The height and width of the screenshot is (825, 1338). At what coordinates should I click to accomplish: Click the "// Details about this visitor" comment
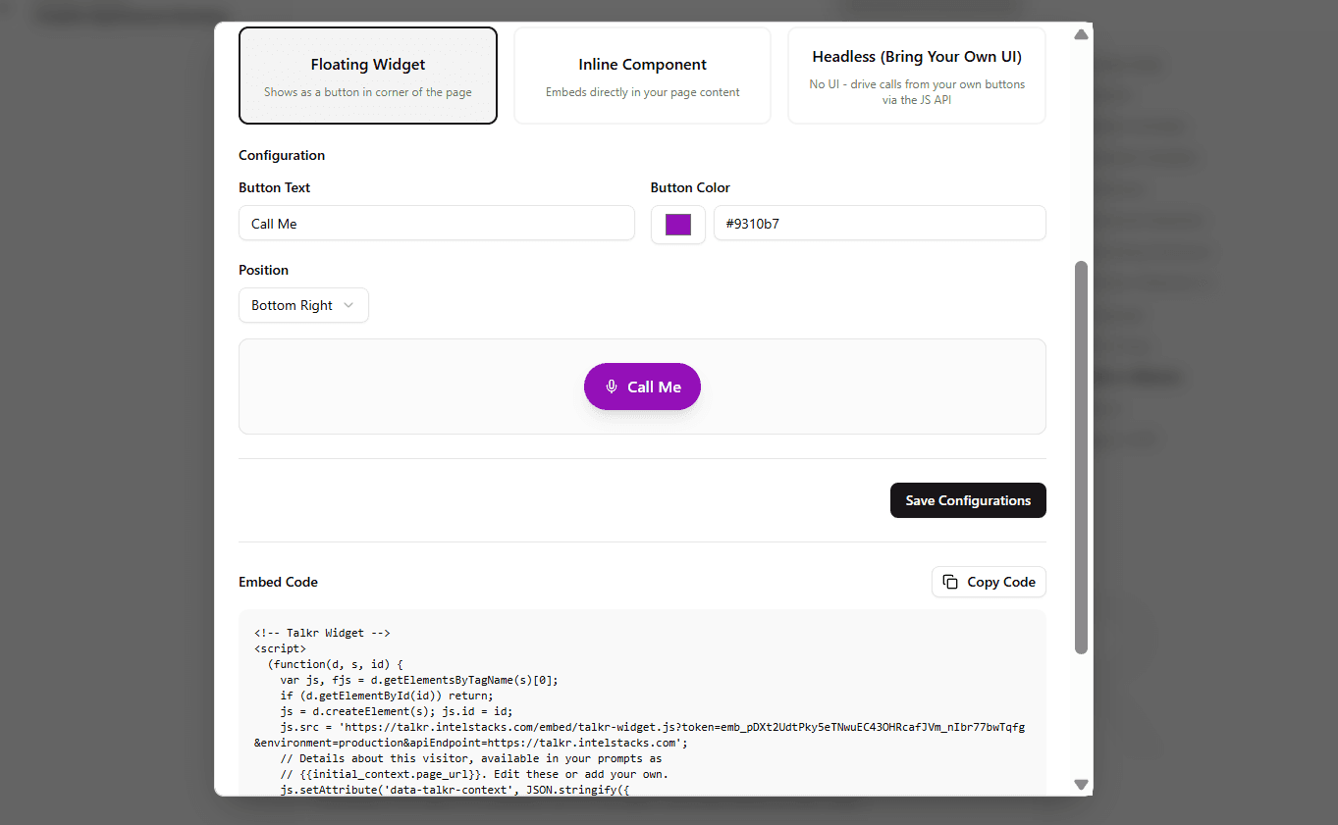(471, 758)
